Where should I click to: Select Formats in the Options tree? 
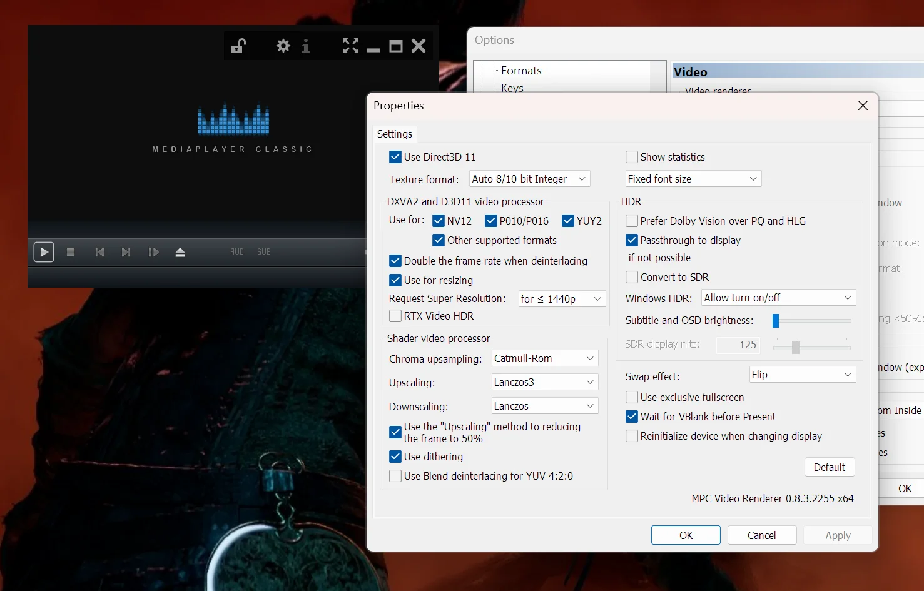(x=521, y=71)
